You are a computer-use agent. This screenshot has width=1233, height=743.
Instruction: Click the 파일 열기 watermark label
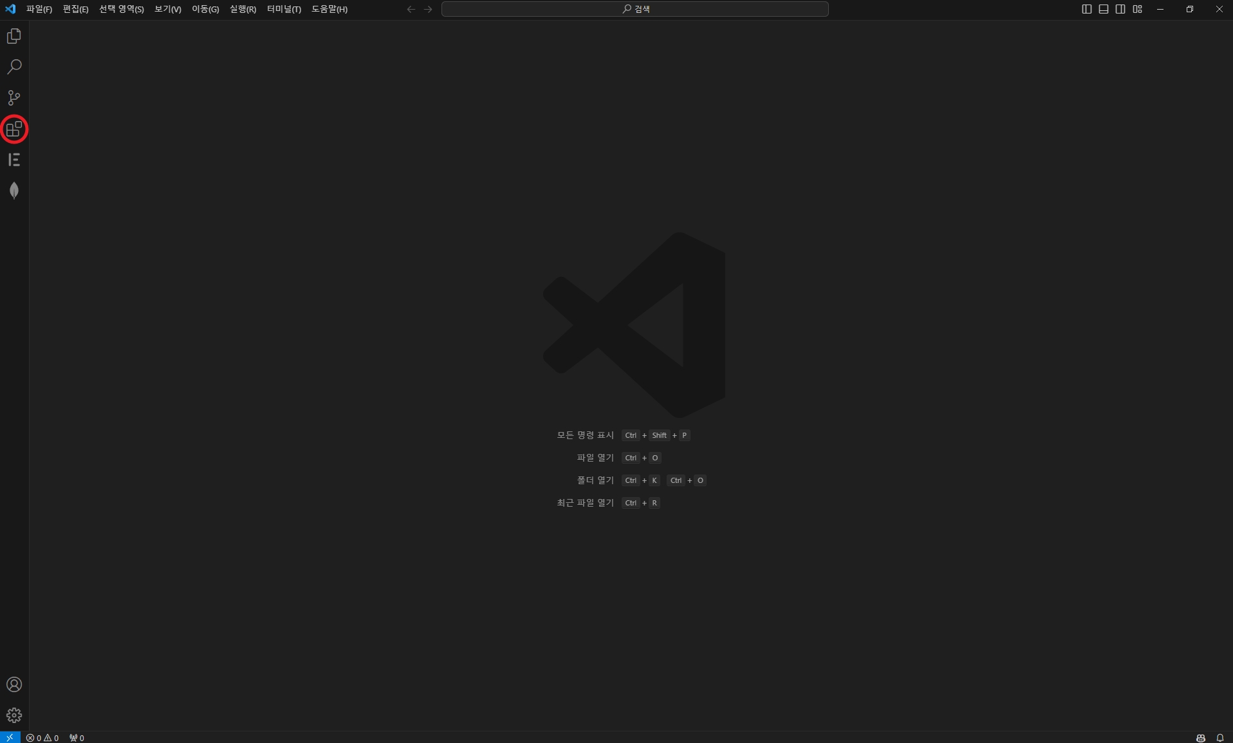click(x=595, y=458)
